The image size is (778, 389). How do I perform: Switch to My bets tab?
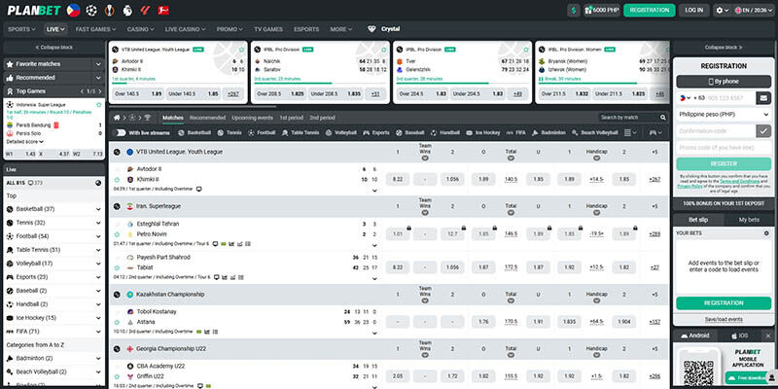pos(747,220)
